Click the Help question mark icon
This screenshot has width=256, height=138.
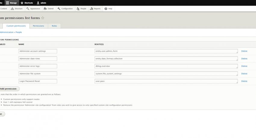[x=106, y=9]
